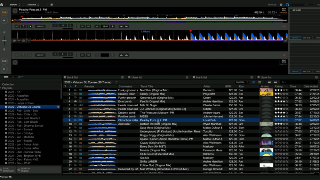
Task: Click pitch bend up icon on Player A
Action: (121, 26)
